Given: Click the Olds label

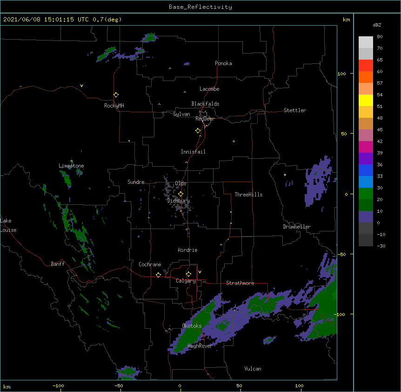Looking at the screenshot, I should pos(180,183).
